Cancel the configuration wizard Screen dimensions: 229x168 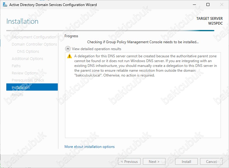tap(211, 161)
